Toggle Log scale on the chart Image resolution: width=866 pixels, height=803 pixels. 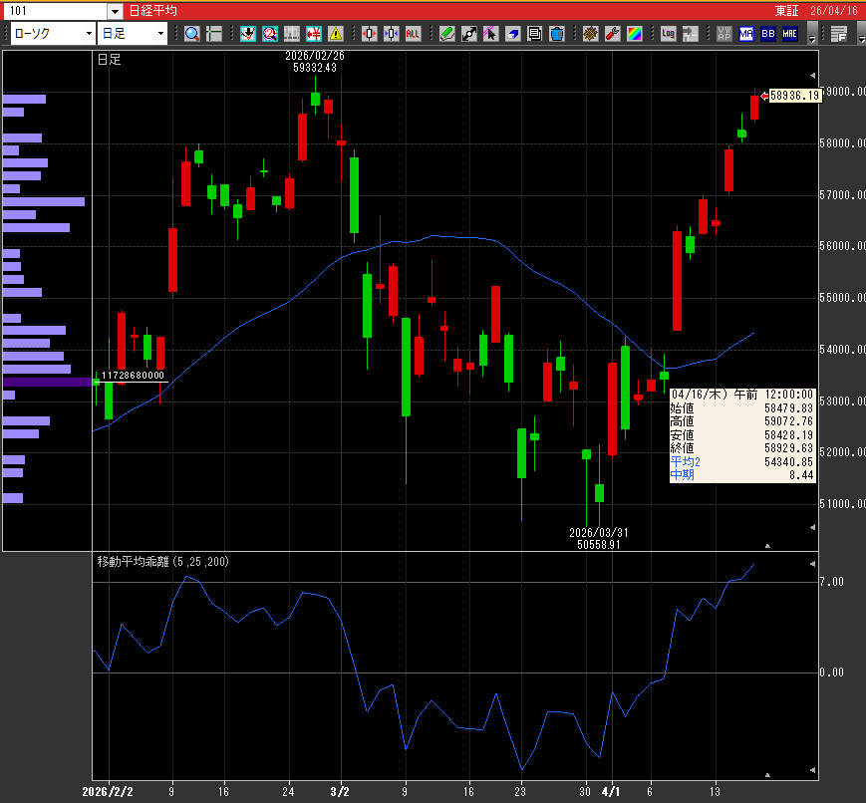[669, 34]
